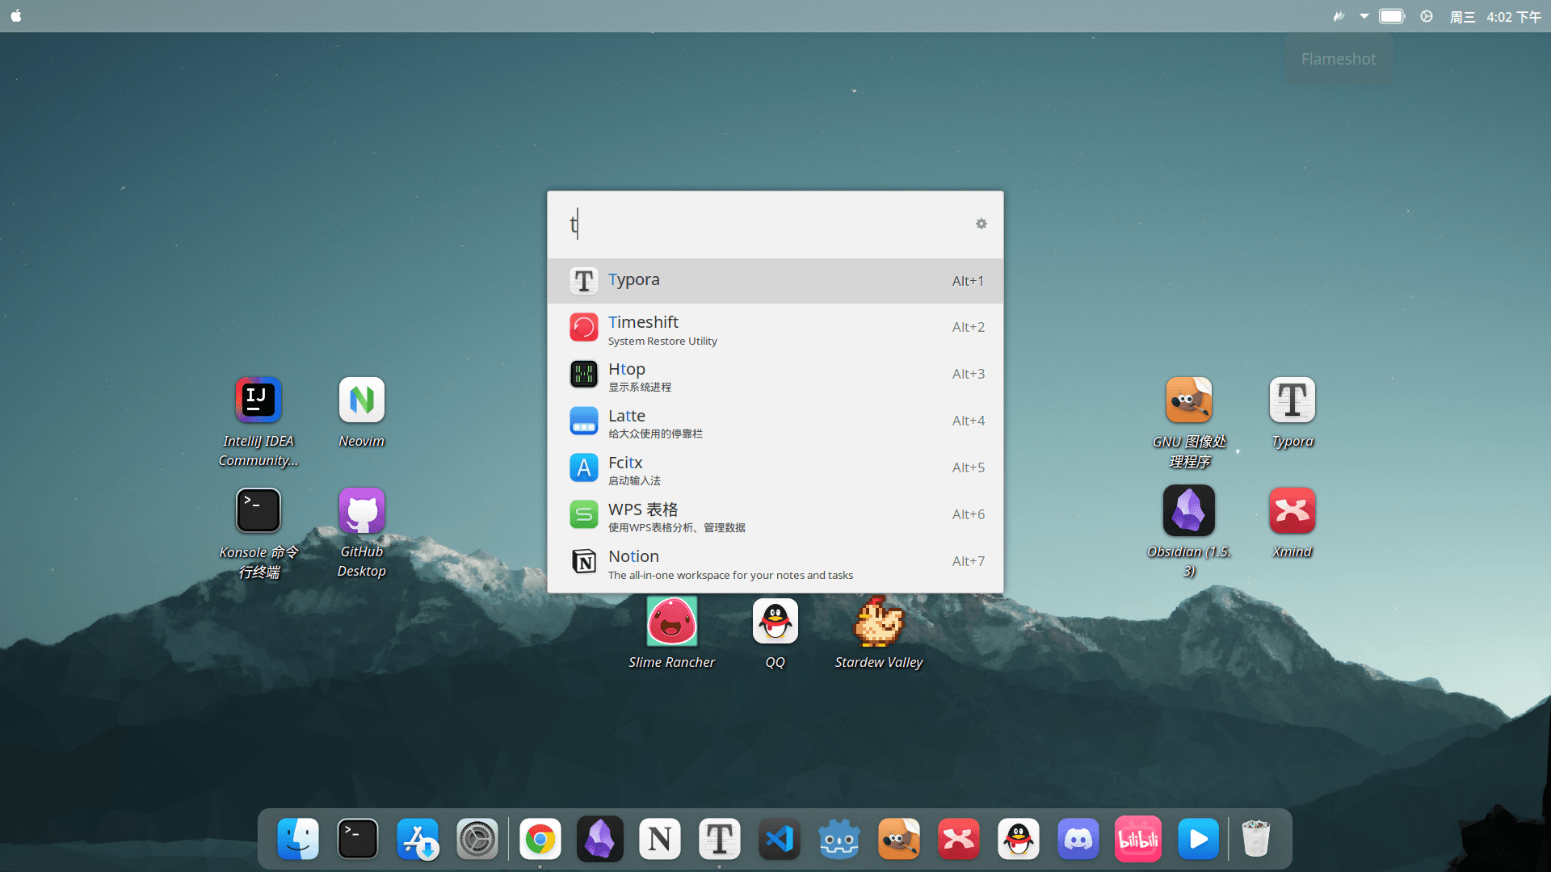Launch Visual Studio Code from dock
Viewport: 1551px width, 872px height.
pos(780,840)
